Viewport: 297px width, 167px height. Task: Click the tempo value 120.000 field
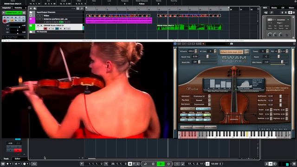(214, 164)
